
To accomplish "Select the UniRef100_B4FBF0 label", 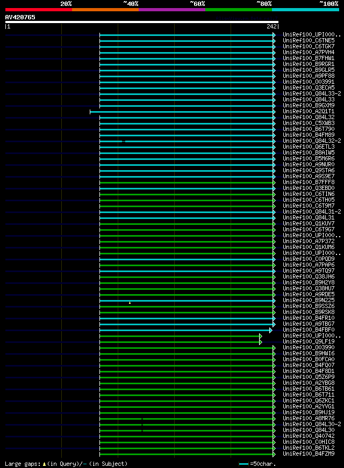I will [x=309, y=330].
